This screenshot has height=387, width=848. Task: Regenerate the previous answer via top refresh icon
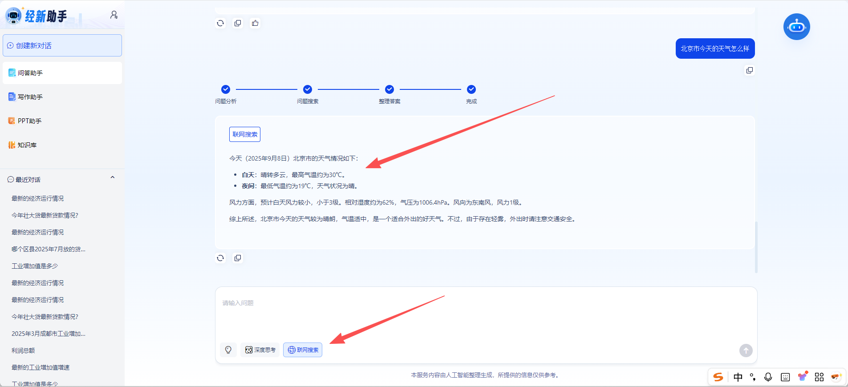[220, 23]
